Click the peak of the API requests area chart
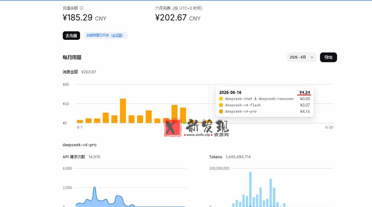372x207 pixels. click(94, 188)
